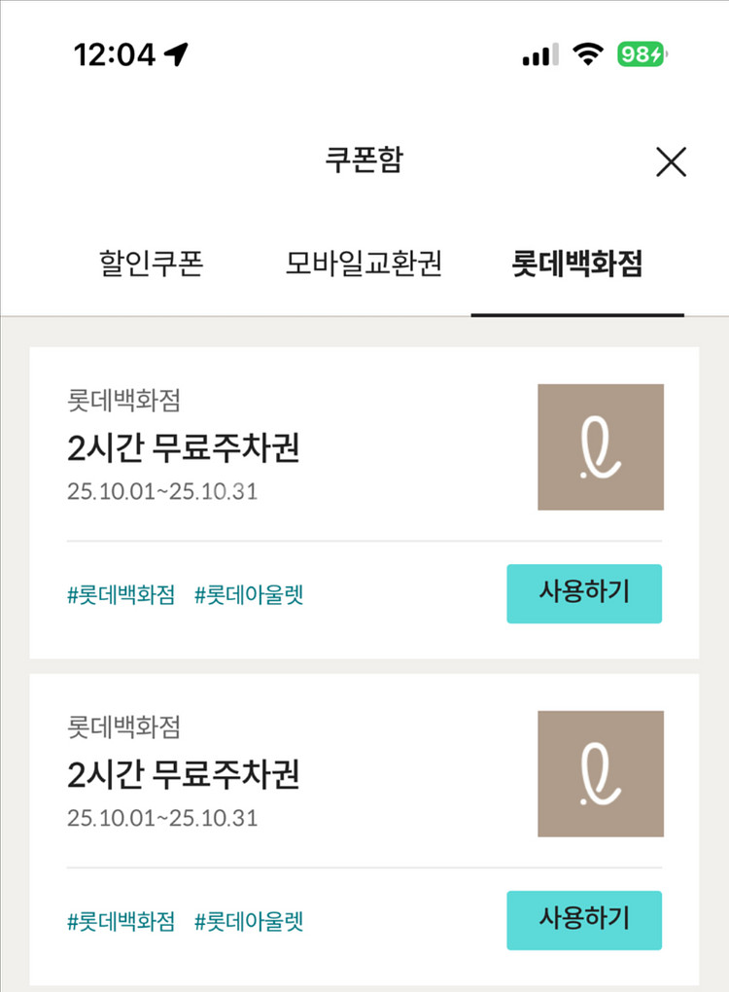Tap #롯데백화점 hashtag on the first coupon
729x992 pixels.
point(121,595)
